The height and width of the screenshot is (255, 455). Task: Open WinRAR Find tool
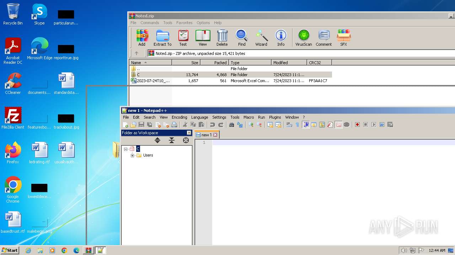pos(242,38)
